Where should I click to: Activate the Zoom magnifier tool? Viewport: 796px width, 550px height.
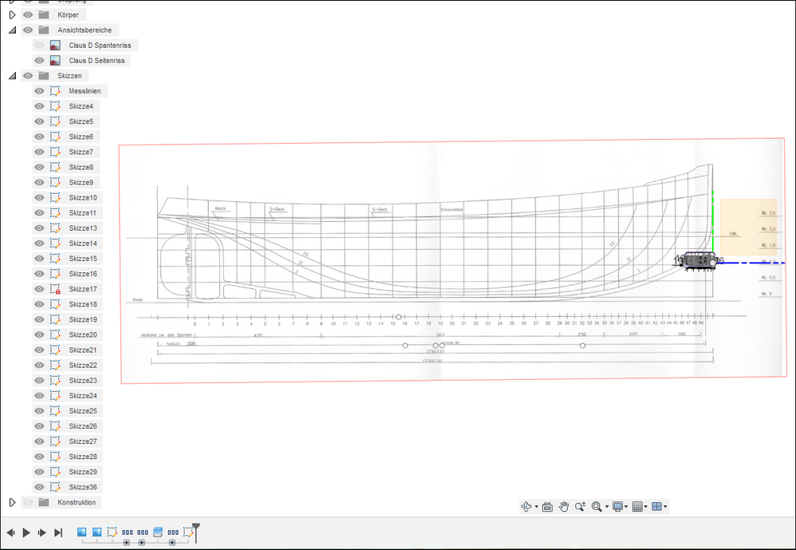click(580, 506)
